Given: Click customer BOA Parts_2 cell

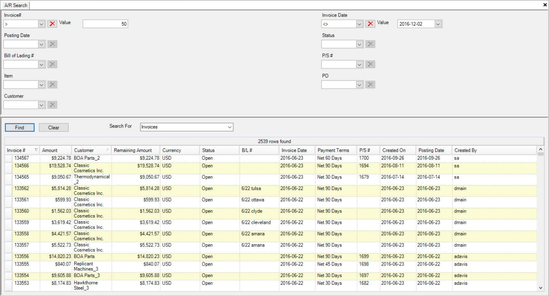Looking at the screenshot, I should [92, 158].
